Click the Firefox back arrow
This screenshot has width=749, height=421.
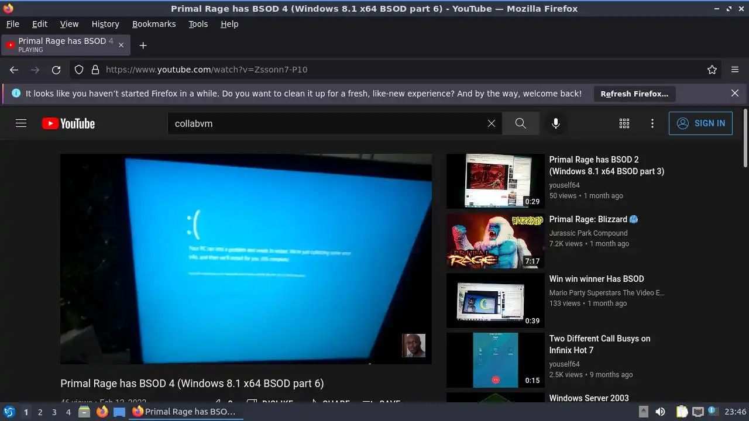pyautogui.click(x=14, y=70)
